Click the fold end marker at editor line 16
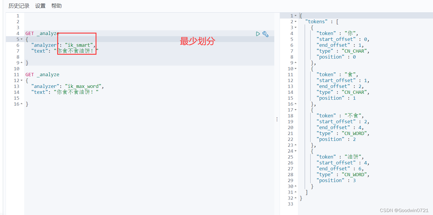Image resolution: width=433 pixels, height=215 pixels. [22, 104]
